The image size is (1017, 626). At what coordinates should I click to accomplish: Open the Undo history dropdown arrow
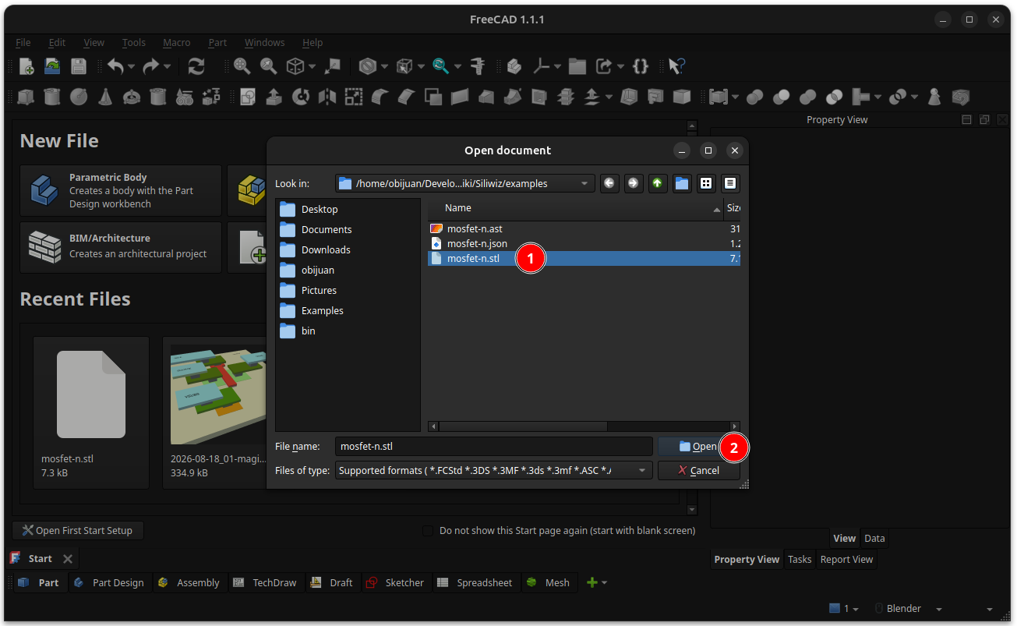(131, 67)
